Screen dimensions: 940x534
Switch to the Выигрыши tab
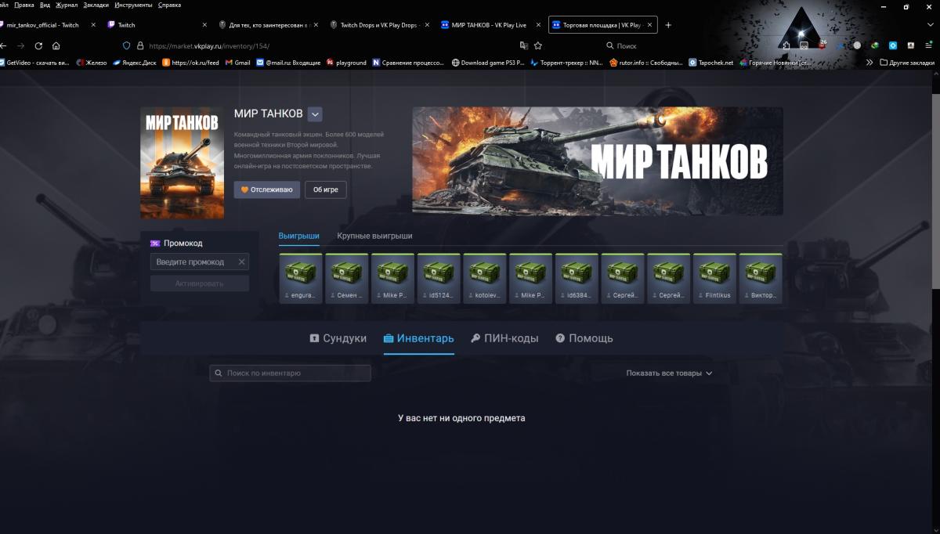point(299,236)
